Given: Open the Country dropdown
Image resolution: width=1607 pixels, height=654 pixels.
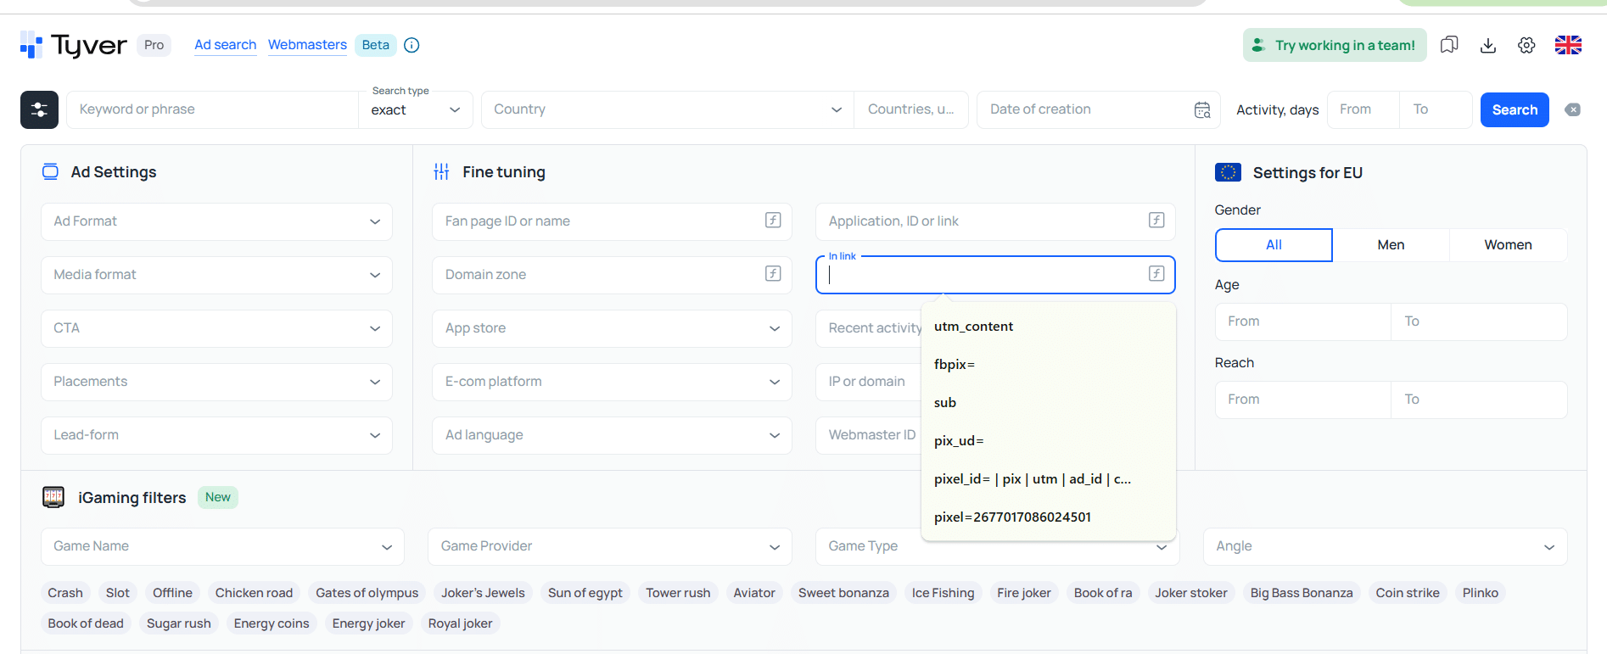Looking at the screenshot, I should click(668, 109).
